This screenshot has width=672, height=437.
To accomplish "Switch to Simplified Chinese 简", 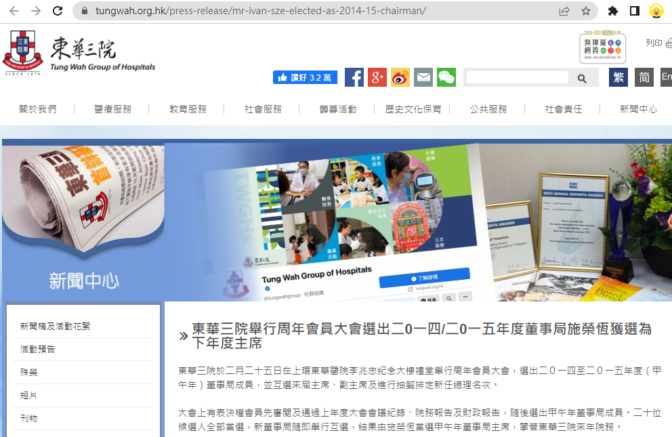I will 644,77.
